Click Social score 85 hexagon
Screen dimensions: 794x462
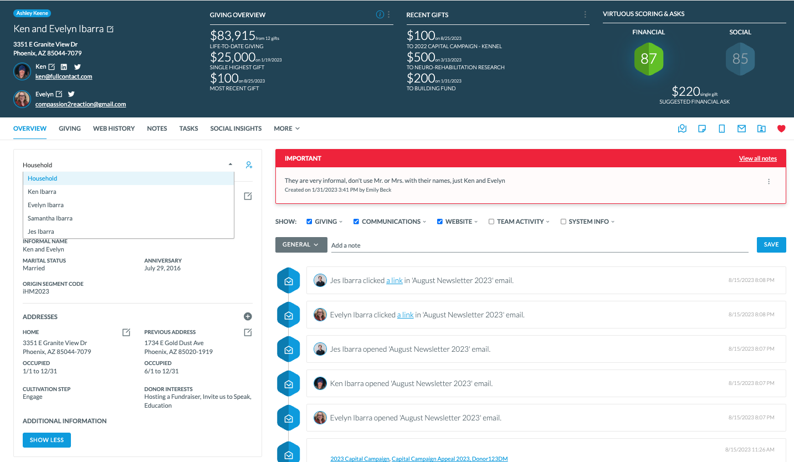pos(740,59)
